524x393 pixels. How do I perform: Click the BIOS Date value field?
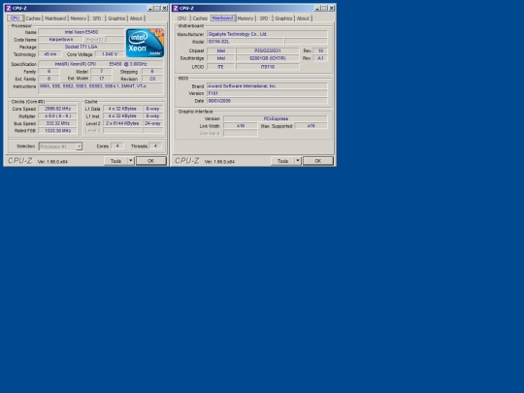[267, 101]
